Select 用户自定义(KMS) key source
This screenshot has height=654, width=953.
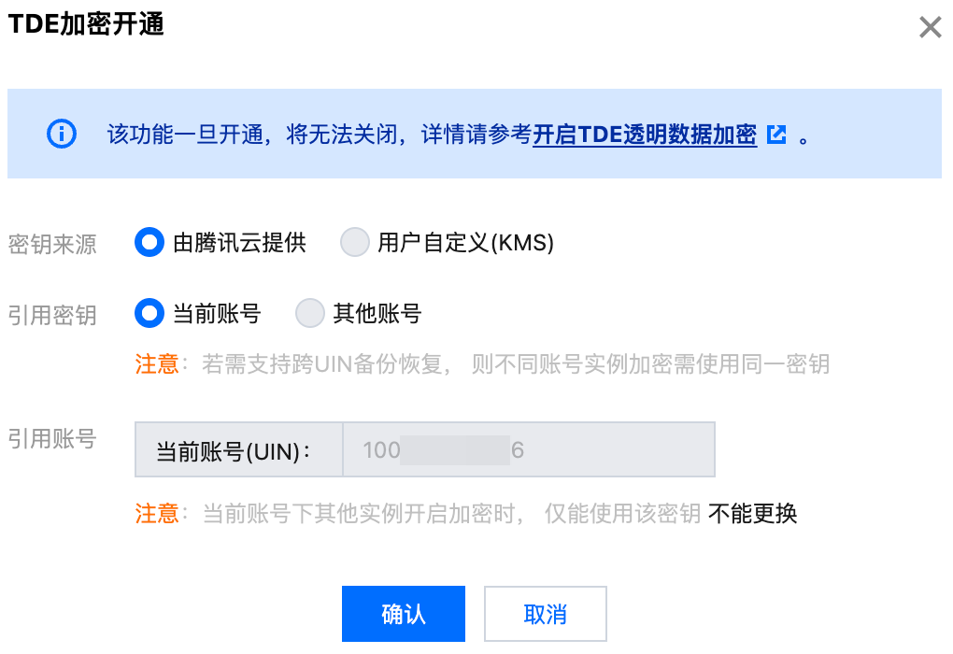[x=355, y=243]
